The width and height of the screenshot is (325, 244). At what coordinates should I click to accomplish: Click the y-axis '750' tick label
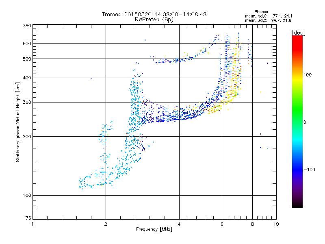(x=27, y=26)
